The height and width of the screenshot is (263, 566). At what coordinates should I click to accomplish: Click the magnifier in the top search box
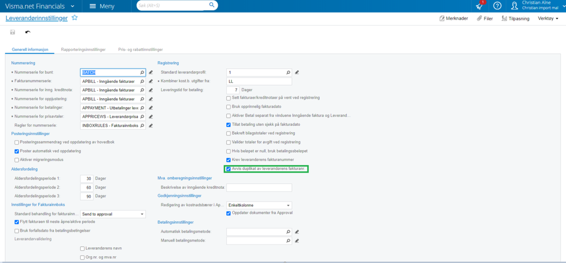pos(212,5)
